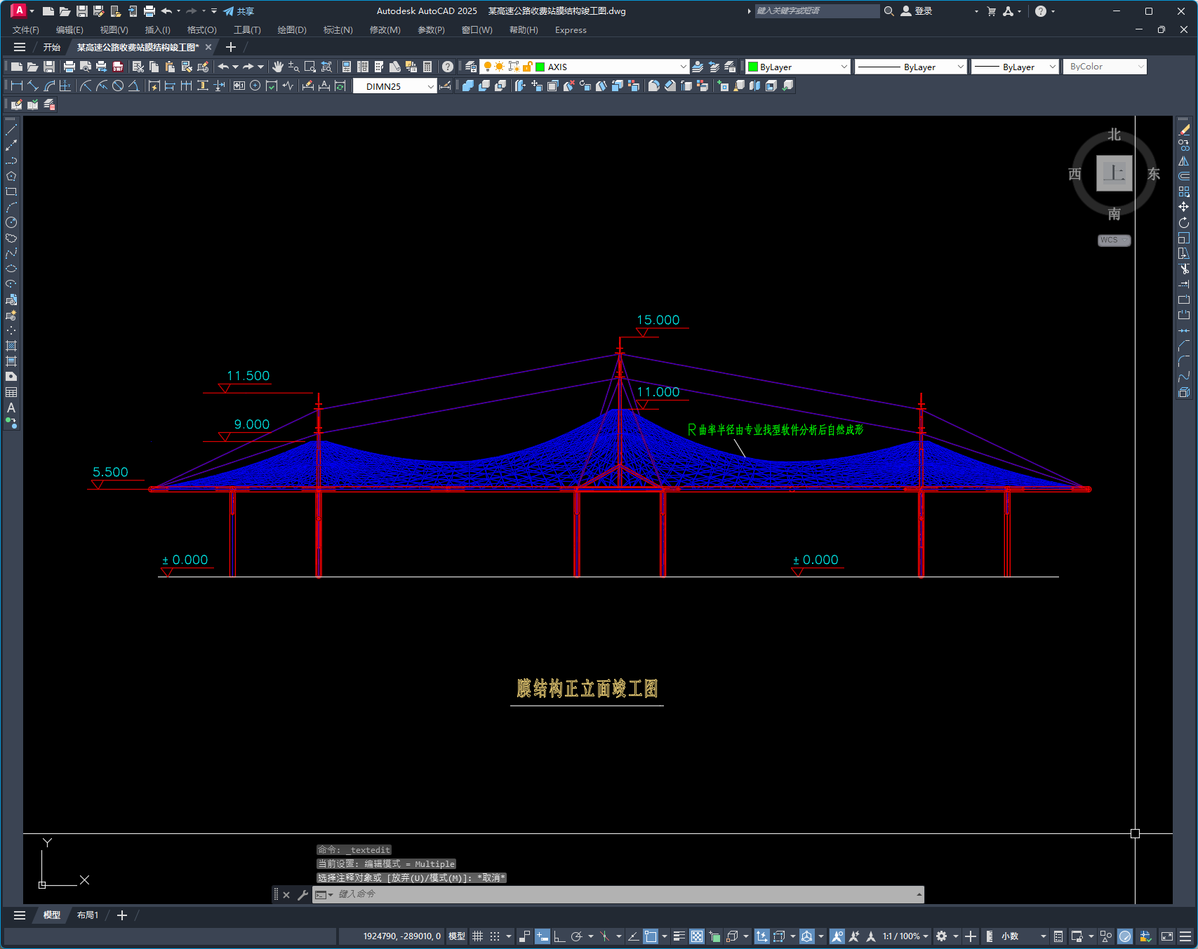This screenshot has width=1198, height=949.
Task: Click the Erase tool in modify toolbar
Action: (x=1184, y=130)
